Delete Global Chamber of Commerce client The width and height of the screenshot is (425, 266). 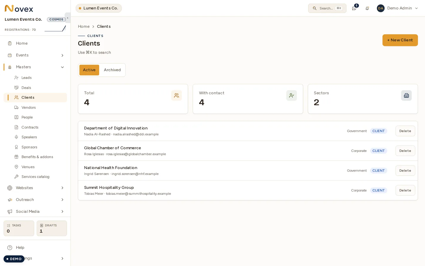tap(405, 151)
